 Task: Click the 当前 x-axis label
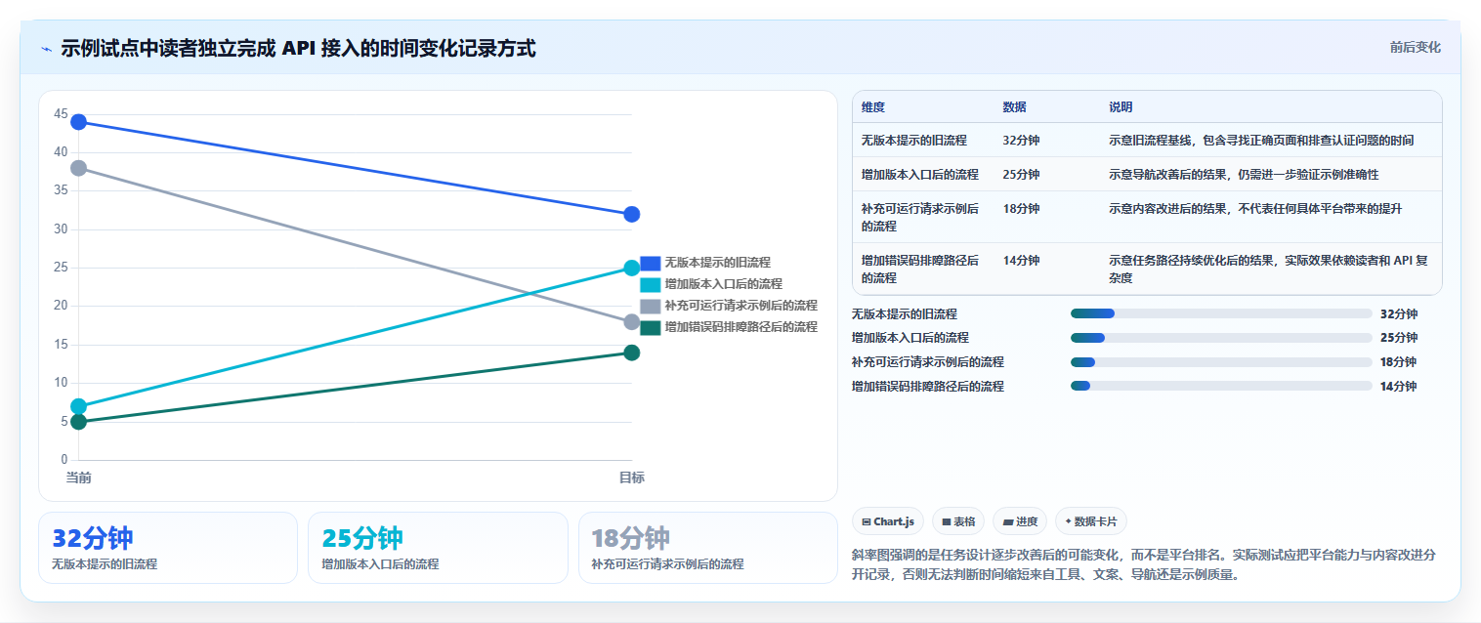(x=79, y=478)
